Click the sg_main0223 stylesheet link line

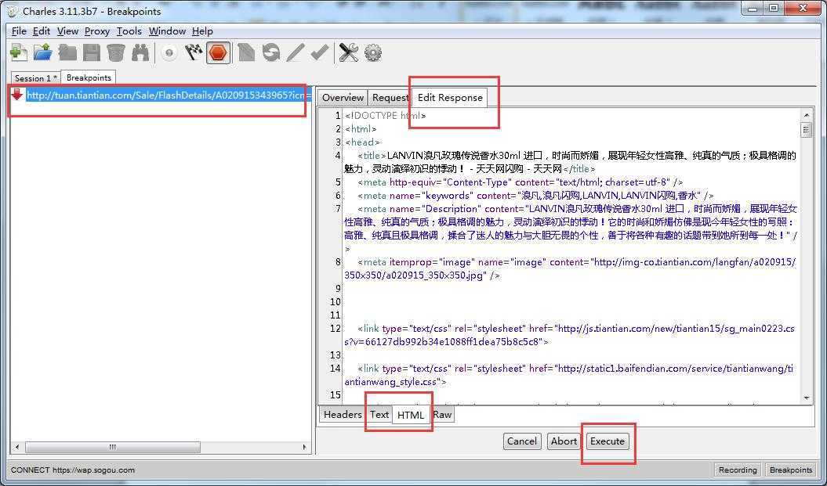(x=570, y=335)
